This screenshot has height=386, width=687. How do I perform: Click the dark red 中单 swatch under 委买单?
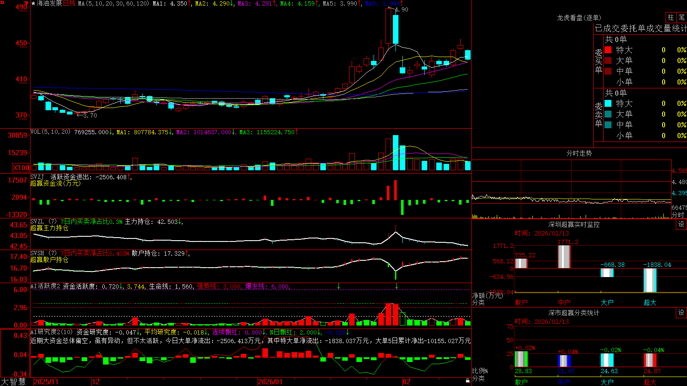tap(608, 71)
